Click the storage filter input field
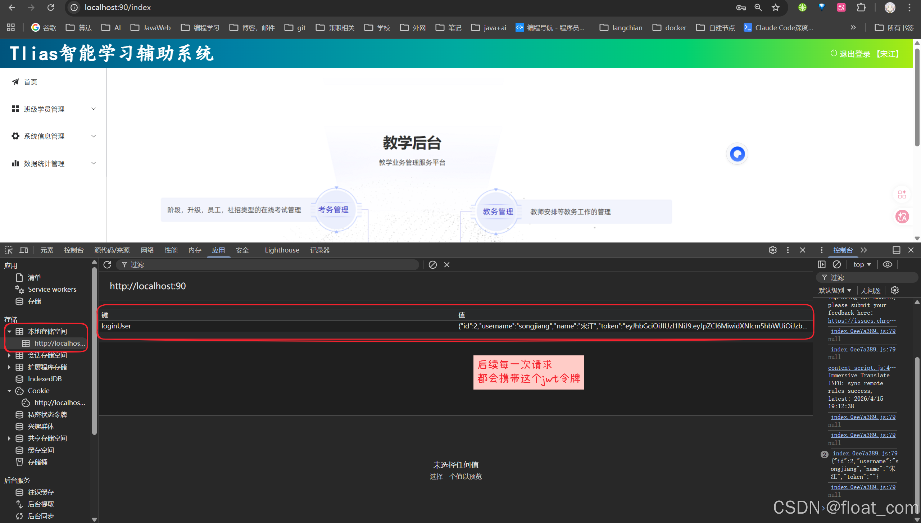 pyautogui.click(x=270, y=265)
